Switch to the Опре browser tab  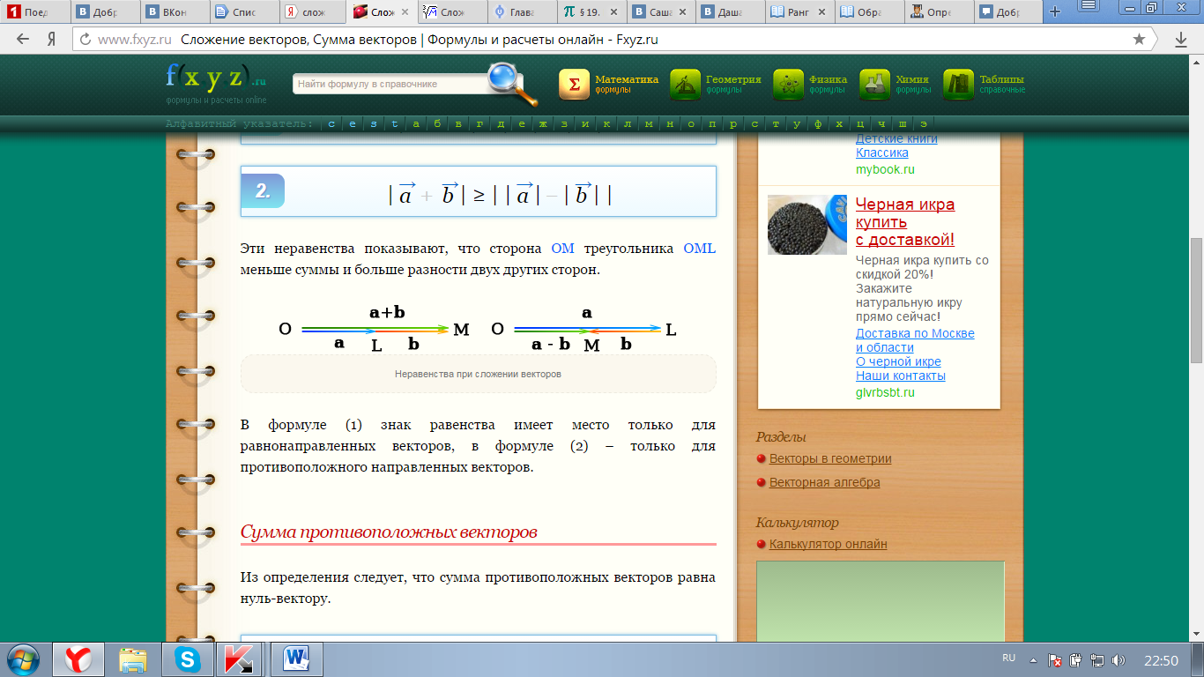click(940, 12)
